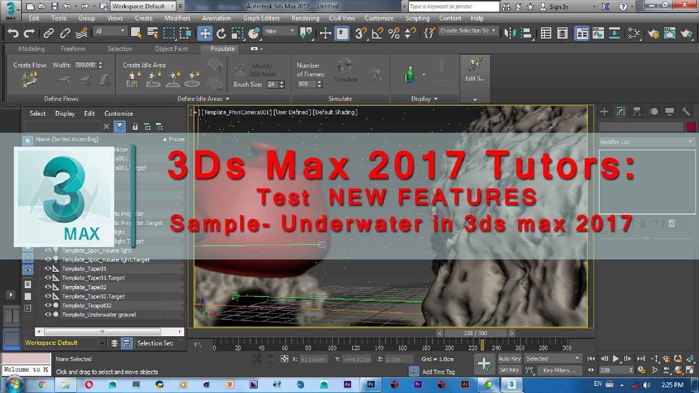The width and height of the screenshot is (699, 393).
Task: Open Curve Editor icon
Action: click(598, 33)
